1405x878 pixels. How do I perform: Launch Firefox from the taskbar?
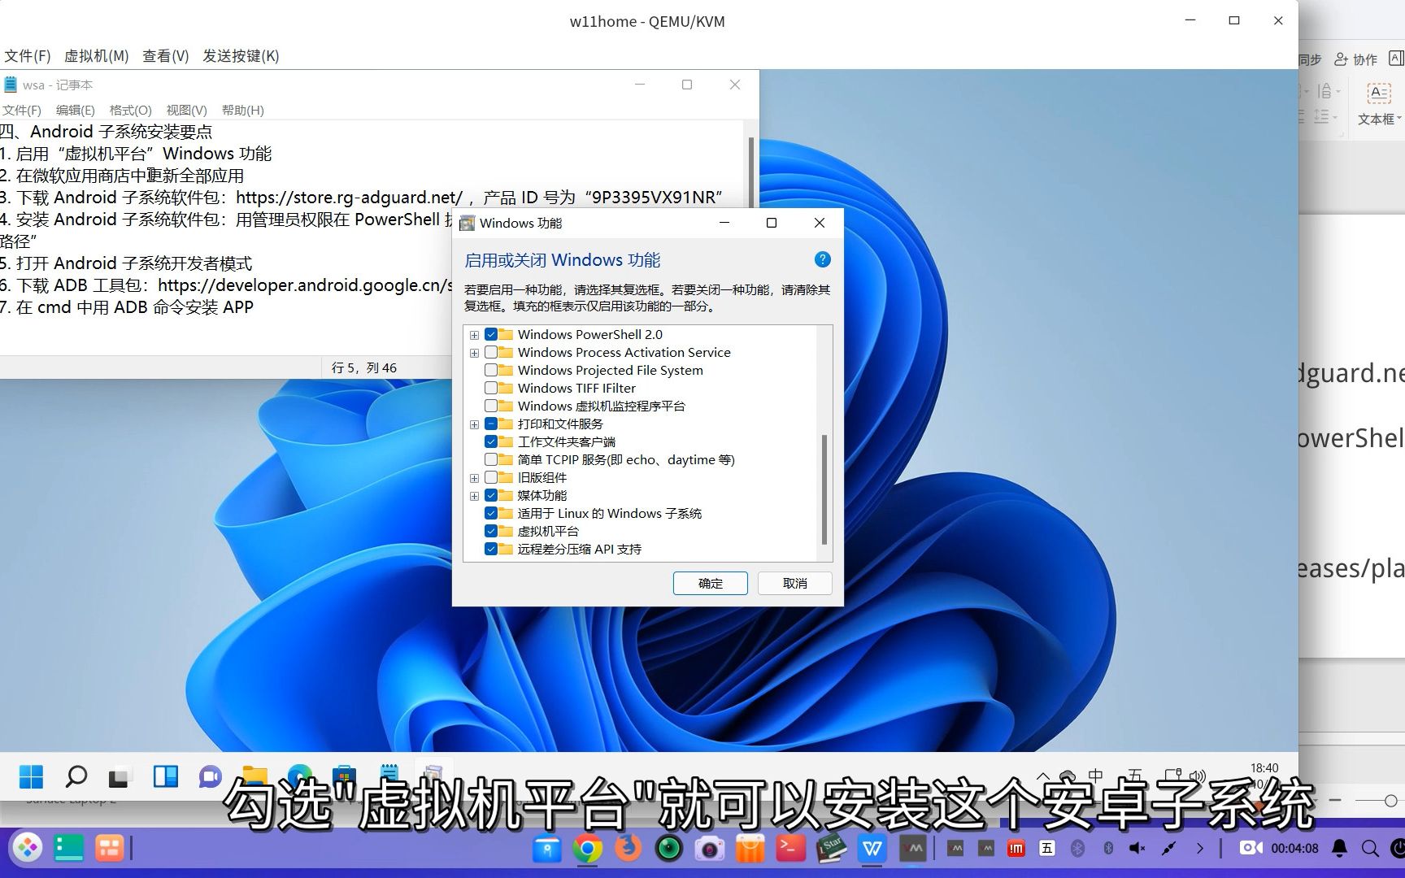626,848
